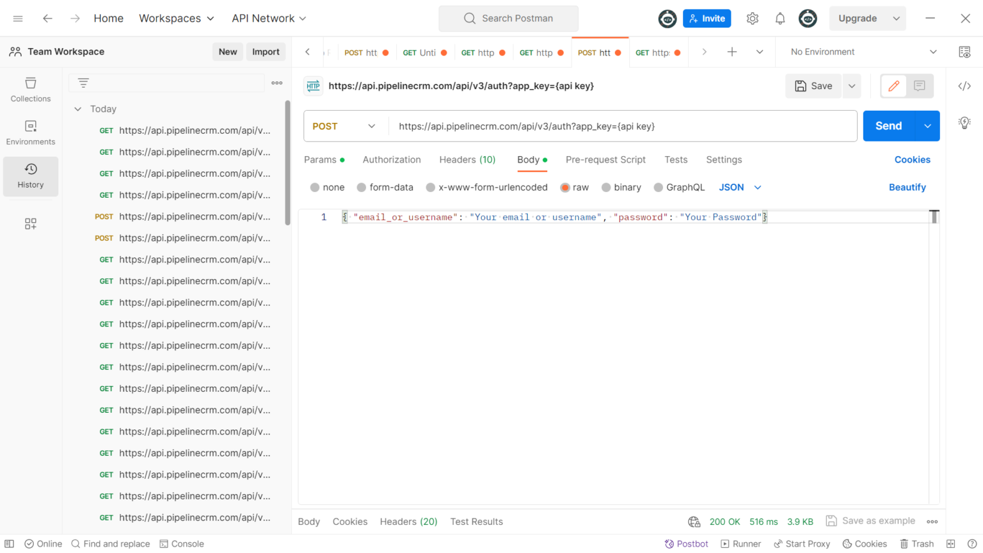Open the Upgrade dropdown arrow
983x553 pixels.
tap(897, 19)
